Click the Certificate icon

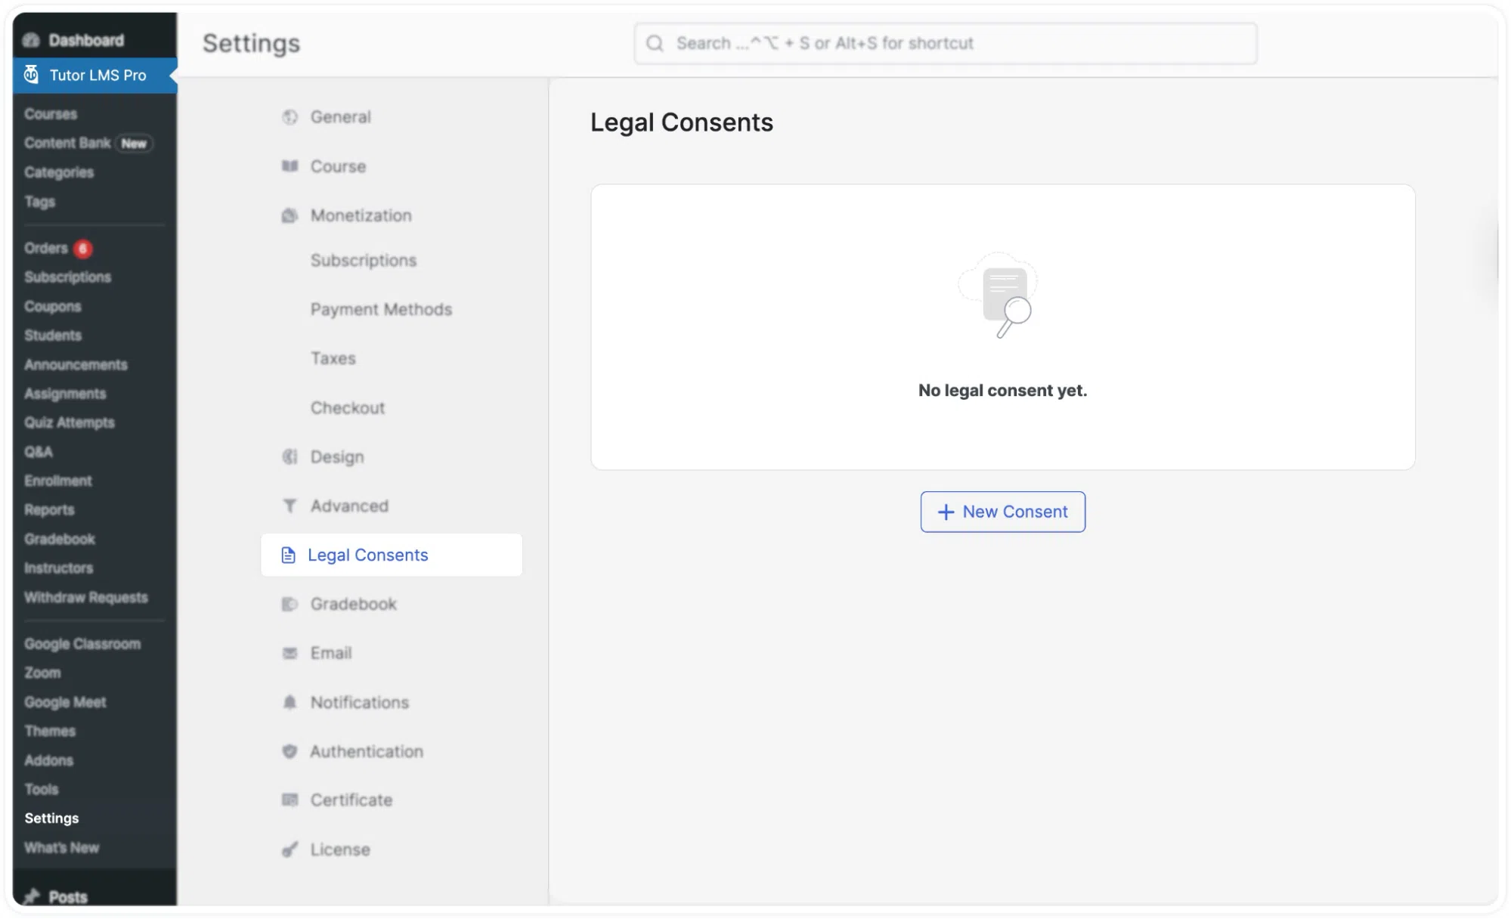(290, 800)
